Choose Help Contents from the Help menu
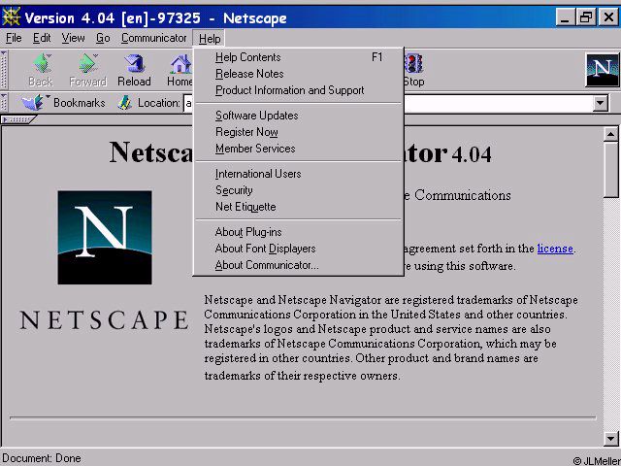The height and width of the screenshot is (466, 621). click(x=298, y=57)
